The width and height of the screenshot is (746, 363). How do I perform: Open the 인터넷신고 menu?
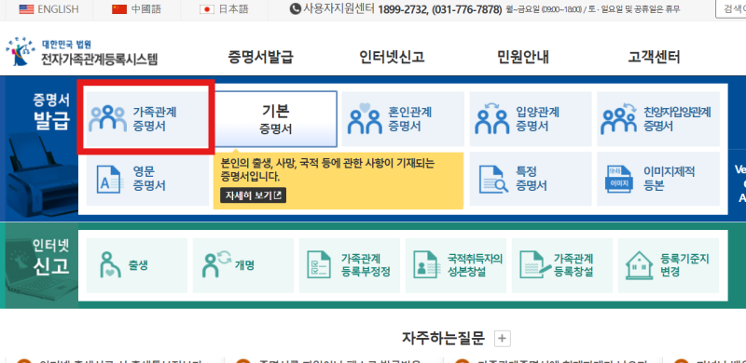392,57
